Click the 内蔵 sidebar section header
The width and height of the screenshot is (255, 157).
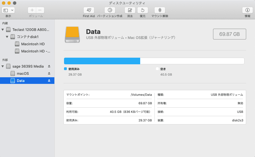click(5, 23)
